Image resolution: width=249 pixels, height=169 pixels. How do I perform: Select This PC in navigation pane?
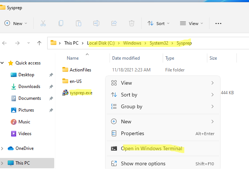click(23, 163)
